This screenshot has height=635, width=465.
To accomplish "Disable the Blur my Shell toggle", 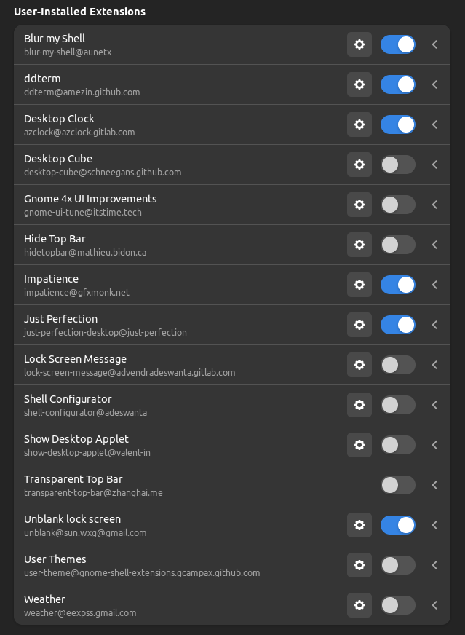I will (398, 44).
